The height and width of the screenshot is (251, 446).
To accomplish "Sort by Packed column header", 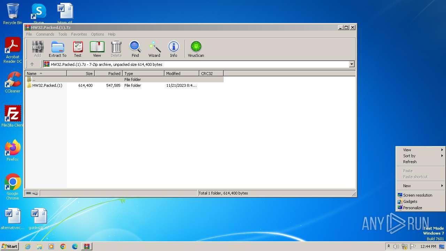I will (108, 74).
